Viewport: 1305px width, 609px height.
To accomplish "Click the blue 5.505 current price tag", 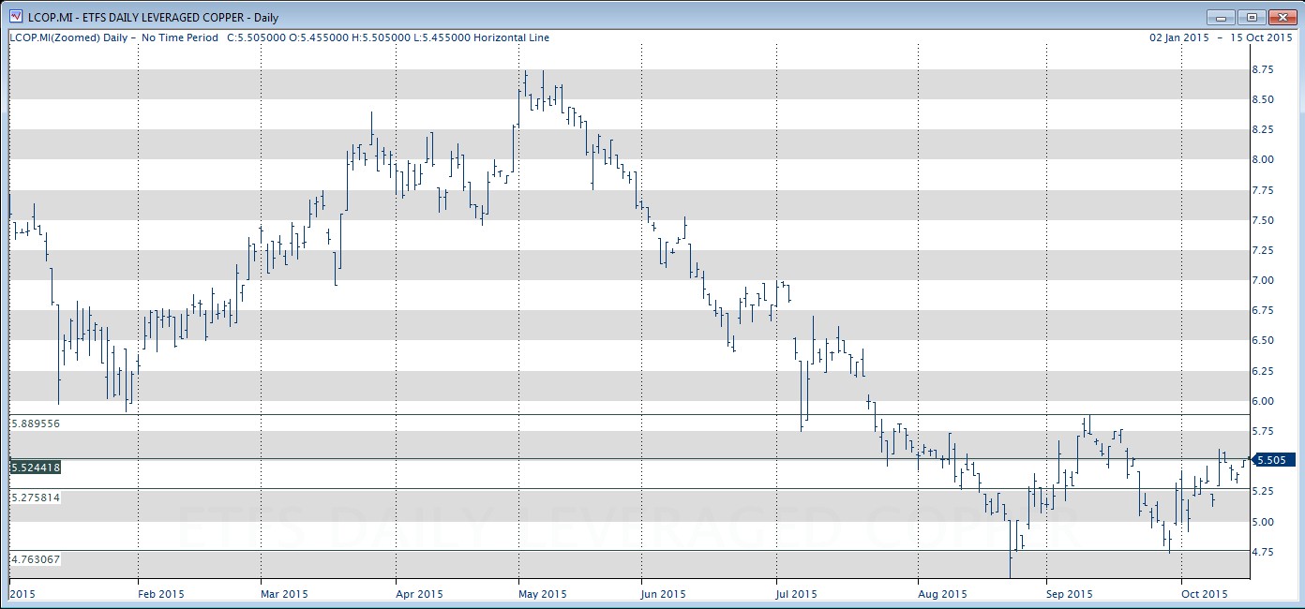I will pyautogui.click(x=1270, y=460).
